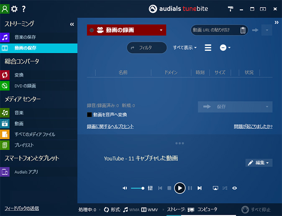Click the フィルタ search field
The image size is (282, 216).
point(147,47)
